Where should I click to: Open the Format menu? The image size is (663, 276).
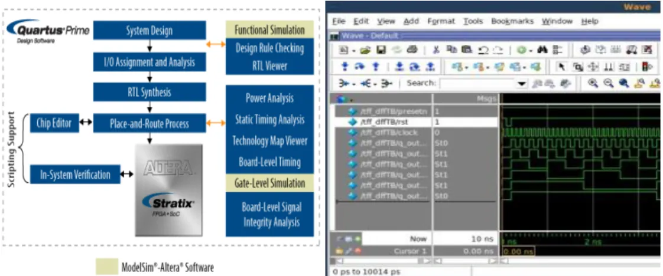441,21
